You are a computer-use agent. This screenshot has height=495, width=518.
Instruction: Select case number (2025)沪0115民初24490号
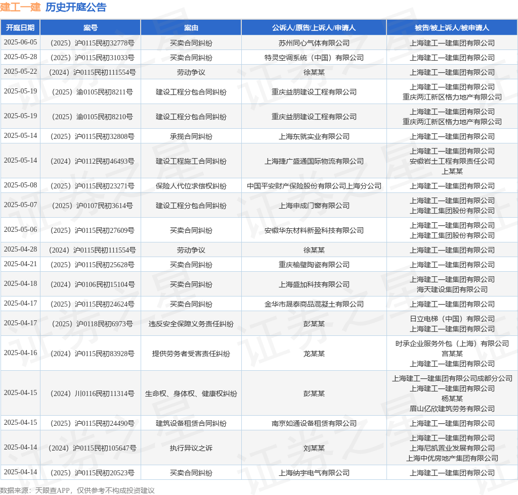click(91, 423)
